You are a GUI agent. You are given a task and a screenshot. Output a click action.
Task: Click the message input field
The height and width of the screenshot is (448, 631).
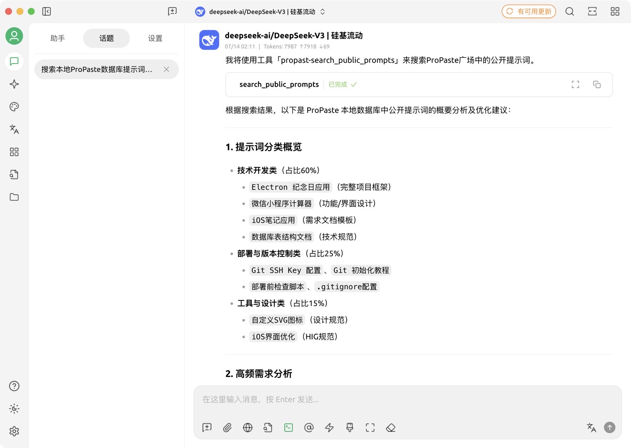407,399
